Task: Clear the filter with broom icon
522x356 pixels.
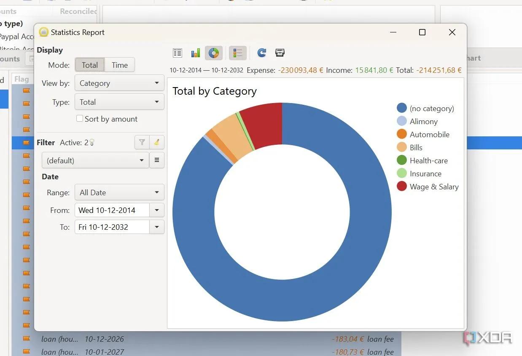Action: click(x=157, y=143)
